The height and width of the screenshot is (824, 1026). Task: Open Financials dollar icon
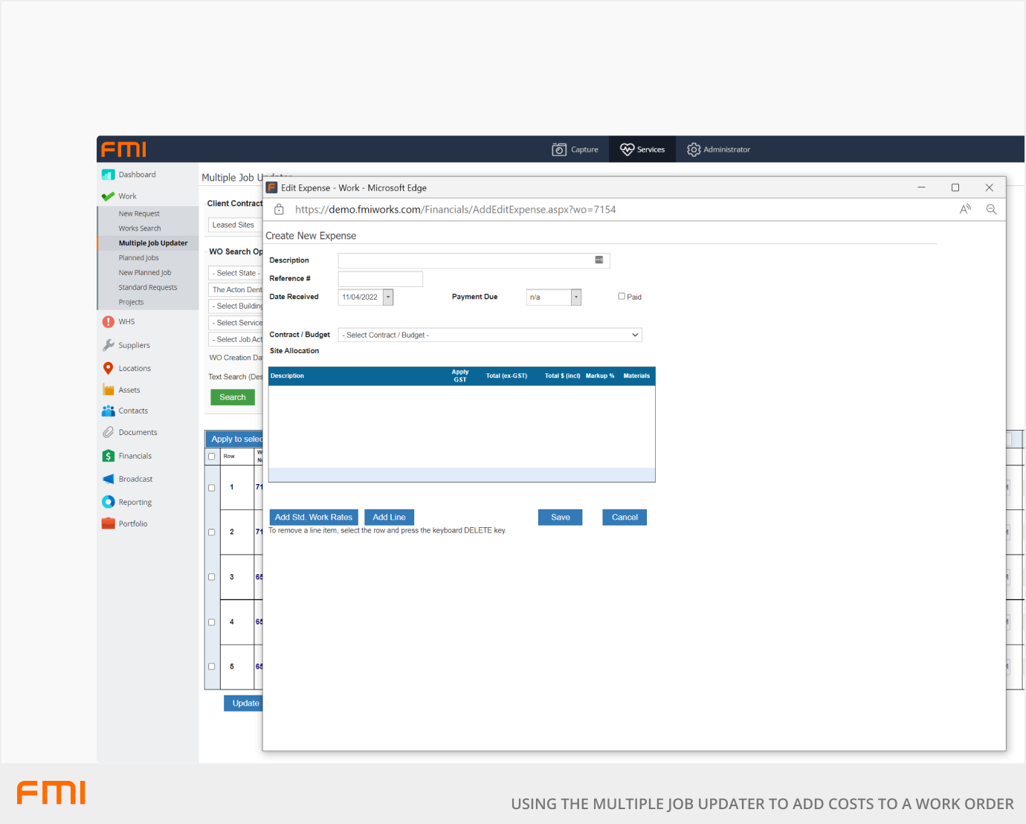(x=109, y=456)
